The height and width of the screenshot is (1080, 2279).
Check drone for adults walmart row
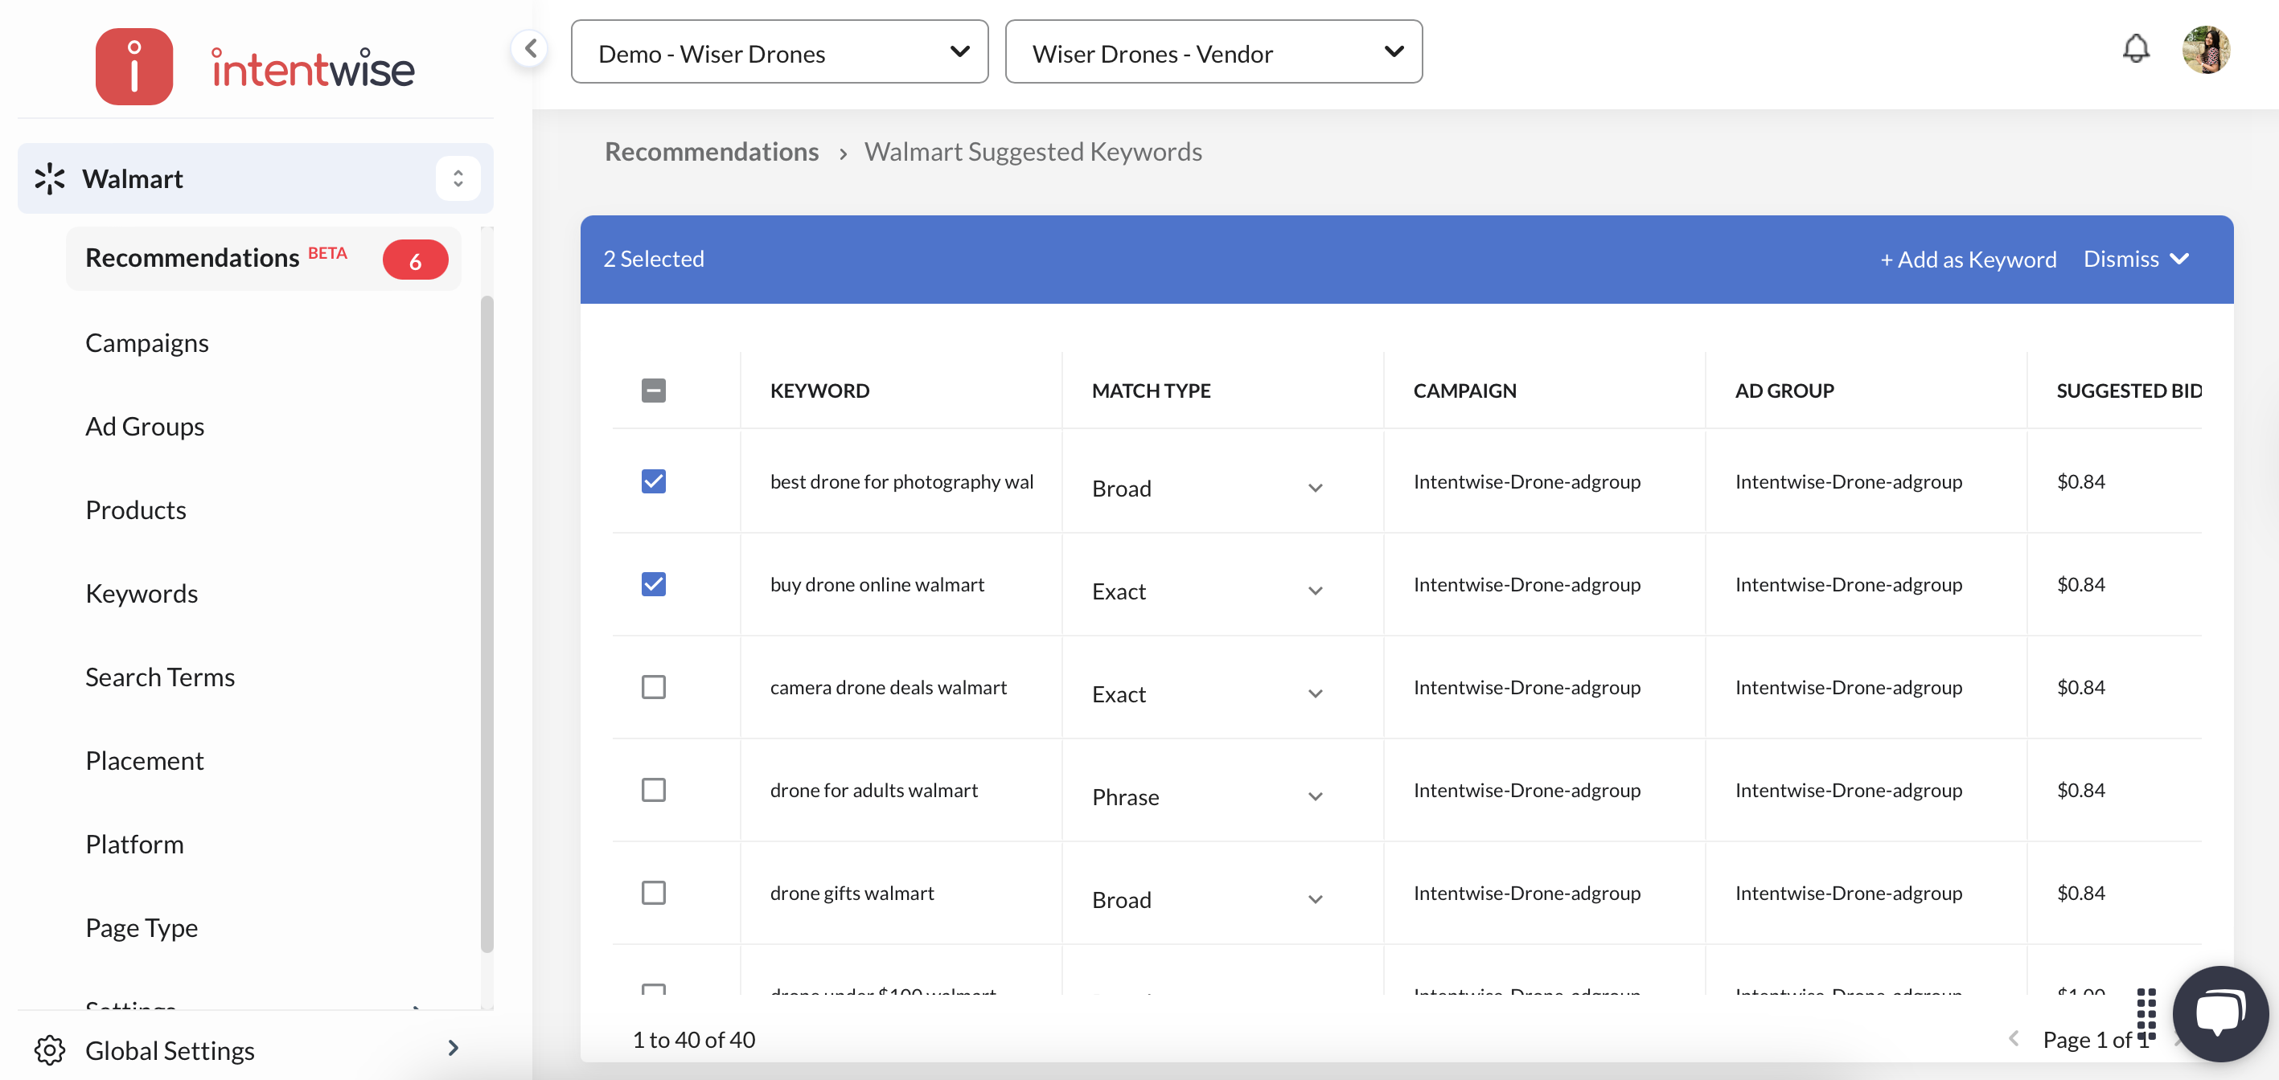tap(654, 790)
